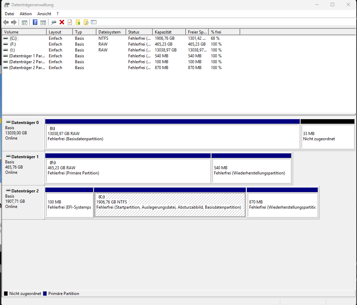Open the Aktion menu
Image resolution: width=357 pixels, height=305 pixels.
pos(26,14)
